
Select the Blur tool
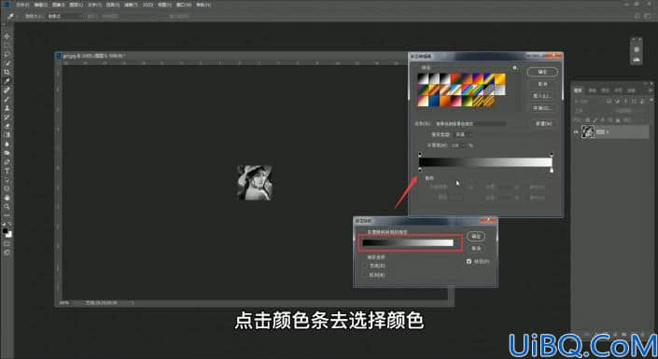tap(7, 144)
